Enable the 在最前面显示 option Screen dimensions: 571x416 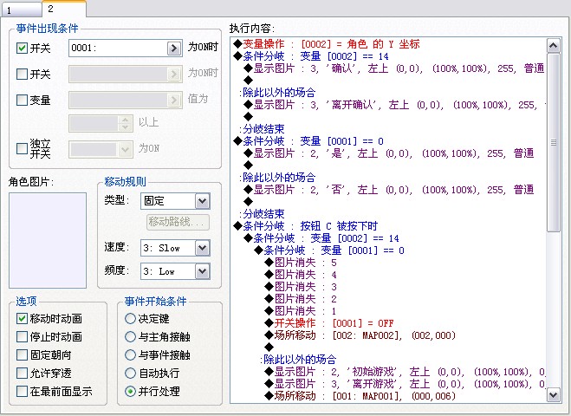(22, 391)
